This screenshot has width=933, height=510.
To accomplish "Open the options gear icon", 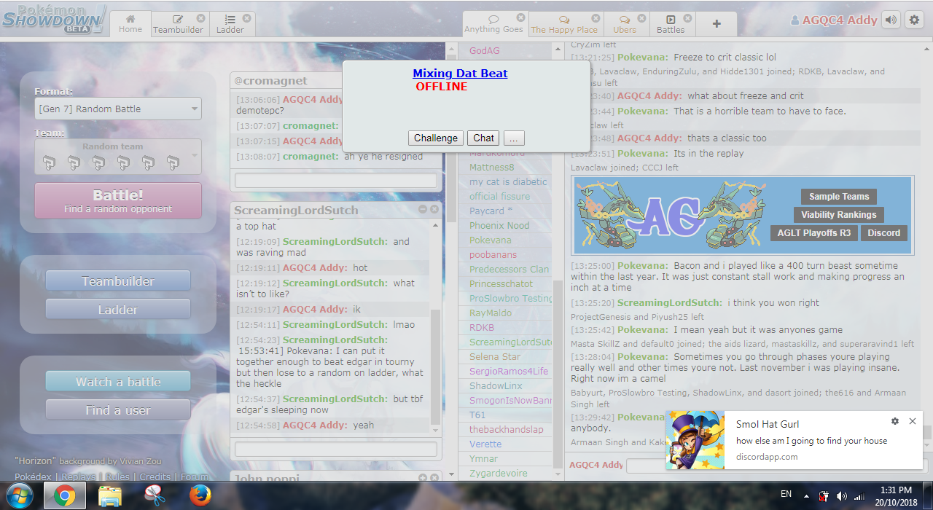I will pos(914,20).
